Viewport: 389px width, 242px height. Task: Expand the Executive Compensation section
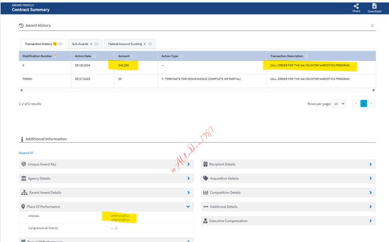(370, 221)
